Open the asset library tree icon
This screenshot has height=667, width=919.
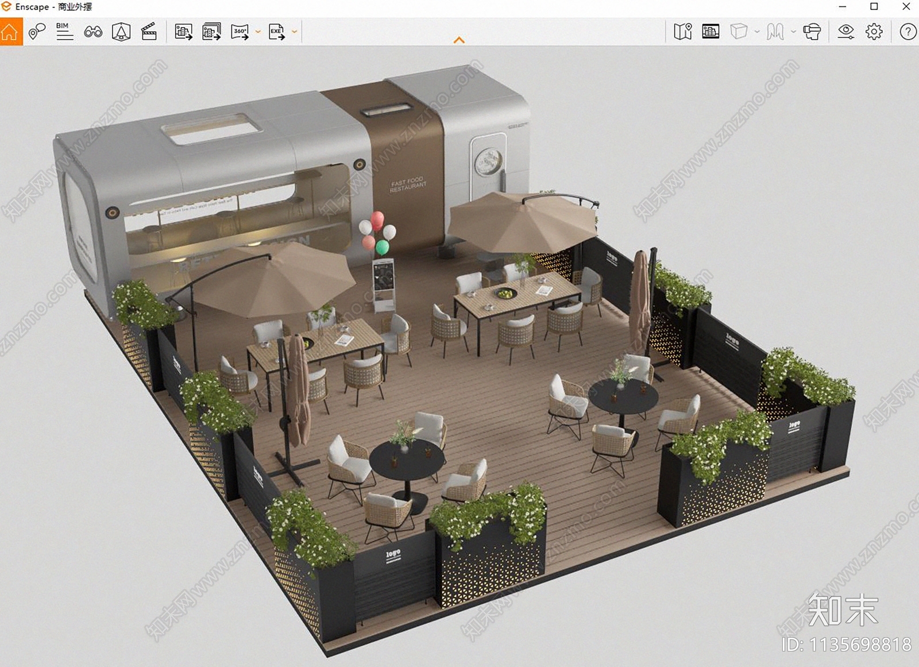pyautogui.click(x=121, y=32)
